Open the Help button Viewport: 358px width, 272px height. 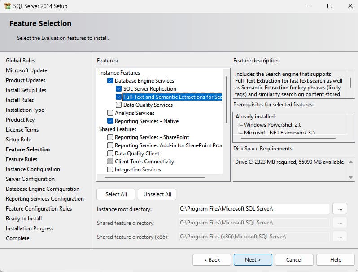[x=336, y=260]
